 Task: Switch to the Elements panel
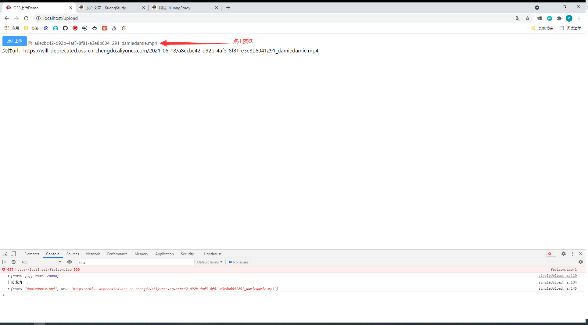coord(32,254)
